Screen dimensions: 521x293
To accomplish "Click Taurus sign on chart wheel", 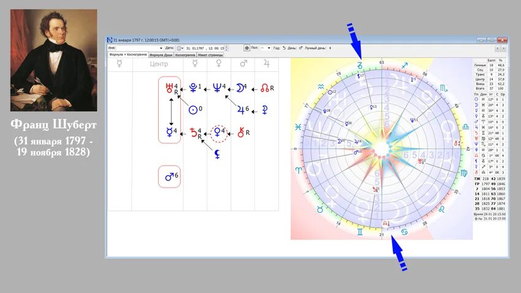I will coord(320,209).
